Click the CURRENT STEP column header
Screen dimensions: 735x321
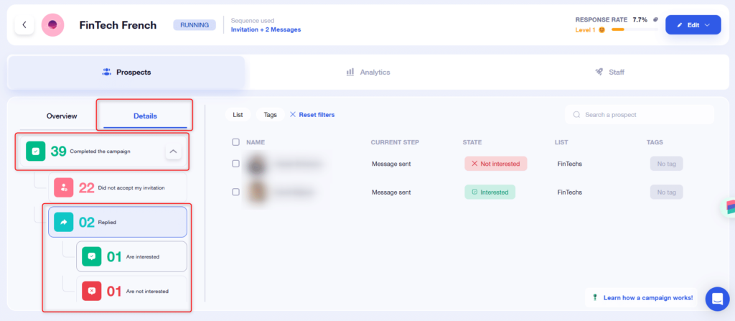395,142
